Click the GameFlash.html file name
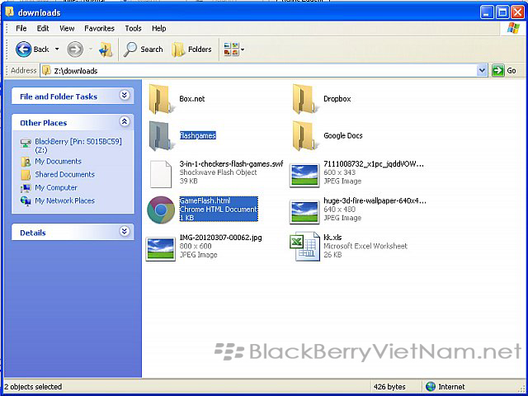The width and height of the screenshot is (528, 396). [x=205, y=200]
